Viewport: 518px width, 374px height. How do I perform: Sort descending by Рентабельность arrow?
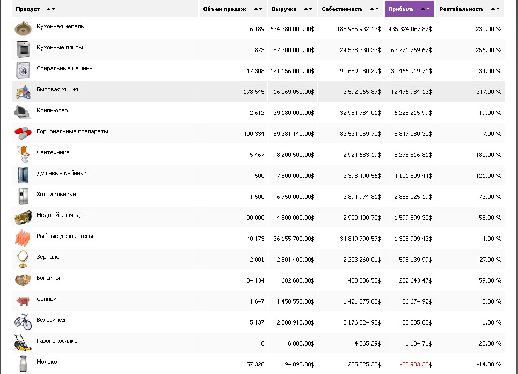pos(498,9)
